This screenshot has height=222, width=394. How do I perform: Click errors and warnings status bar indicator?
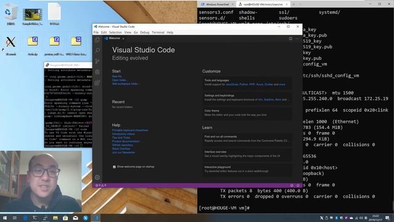click(x=101, y=185)
